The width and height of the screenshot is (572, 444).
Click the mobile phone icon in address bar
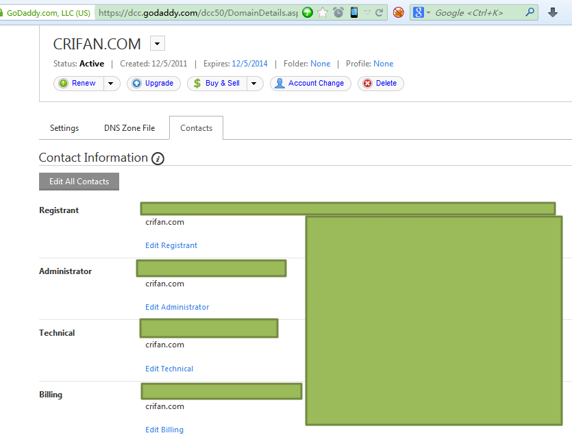point(354,13)
